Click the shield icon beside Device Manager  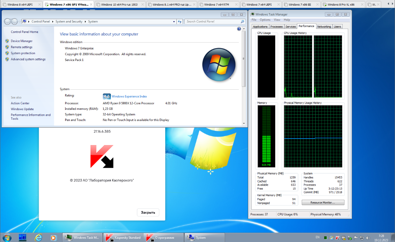7,41
